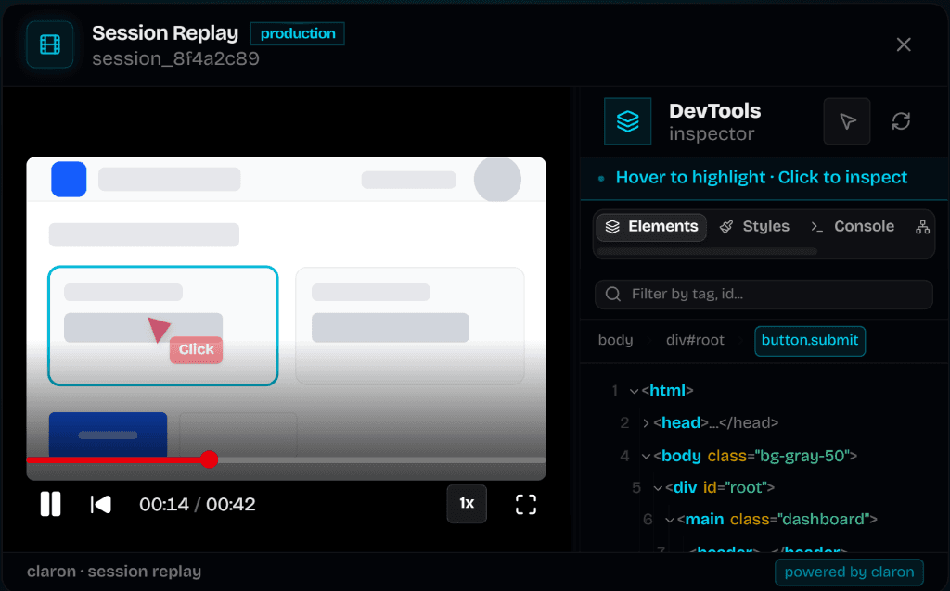
Task: Click the highlighted card in the replay
Action: 163,325
